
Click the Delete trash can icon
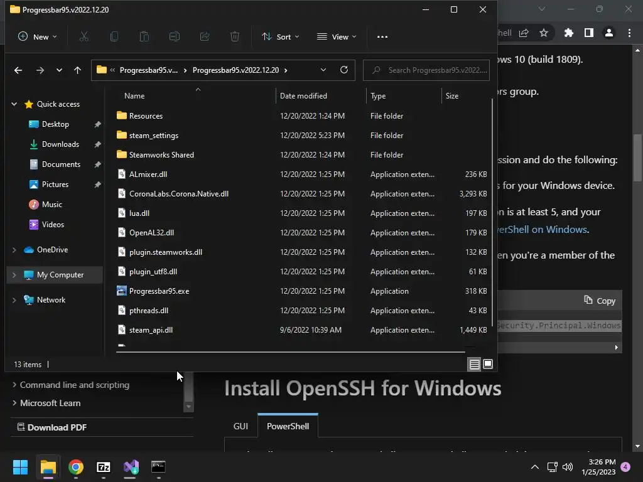coord(235,36)
